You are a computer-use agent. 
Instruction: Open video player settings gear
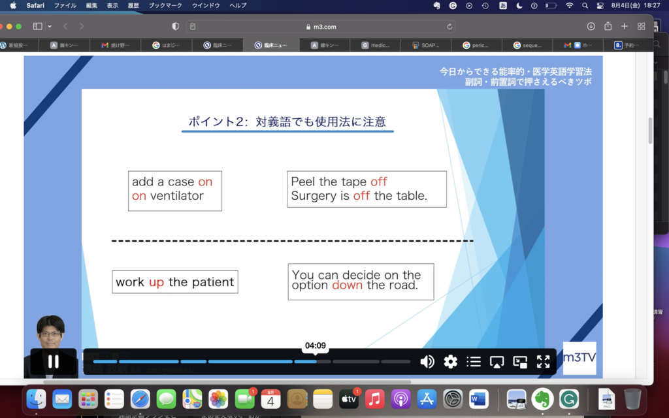450,361
